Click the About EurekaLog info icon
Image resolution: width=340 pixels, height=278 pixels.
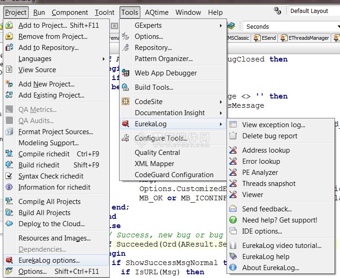click(233, 268)
